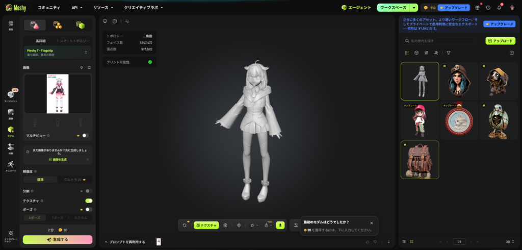
Task: Click the regenerate refresh icon with crown
Action: [x=185, y=226]
